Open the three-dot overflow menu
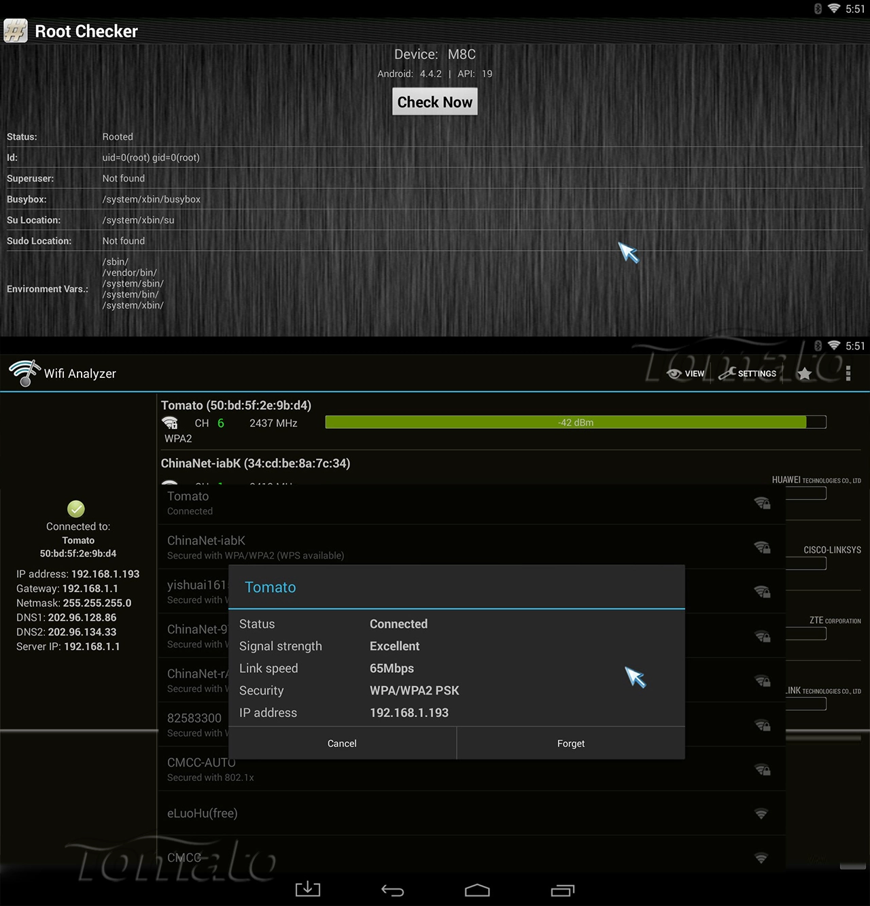Image resolution: width=870 pixels, height=906 pixels. pyautogui.click(x=848, y=373)
